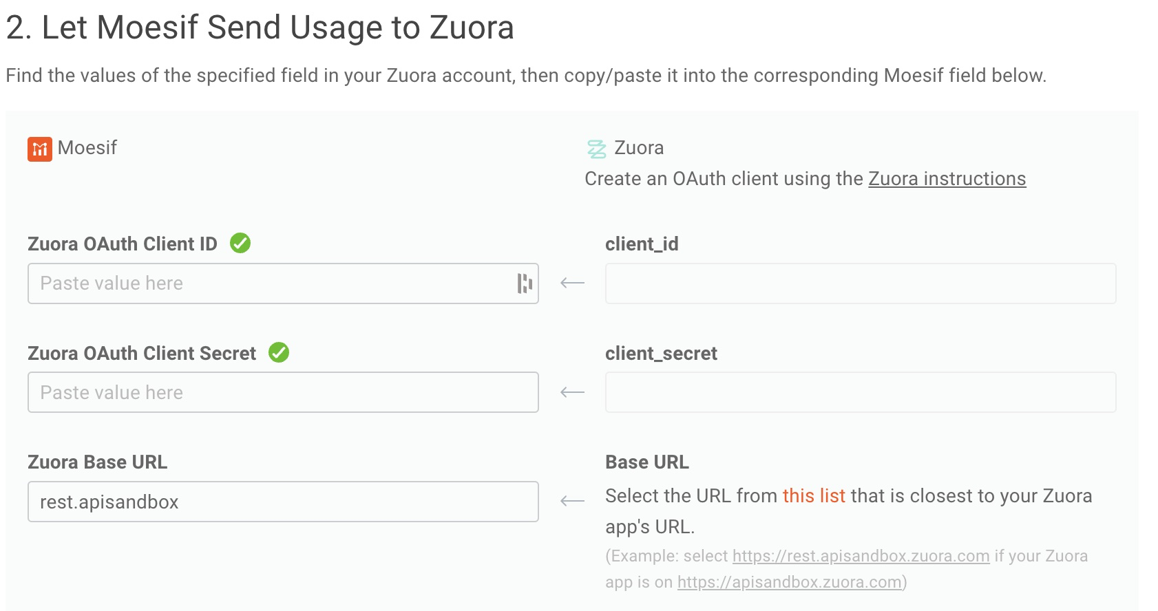Click the arrow icon next to client_secret
Image resolution: width=1158 pixels, height=611 pixels.
tap(572, 392)
